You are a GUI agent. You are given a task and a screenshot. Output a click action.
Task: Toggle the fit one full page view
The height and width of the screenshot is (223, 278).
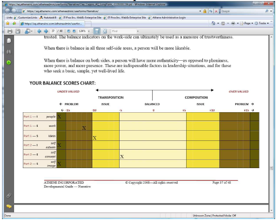coord(105,31)
